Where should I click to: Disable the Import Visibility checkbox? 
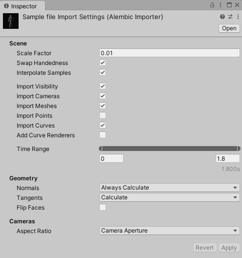click(x=103, y=86)
